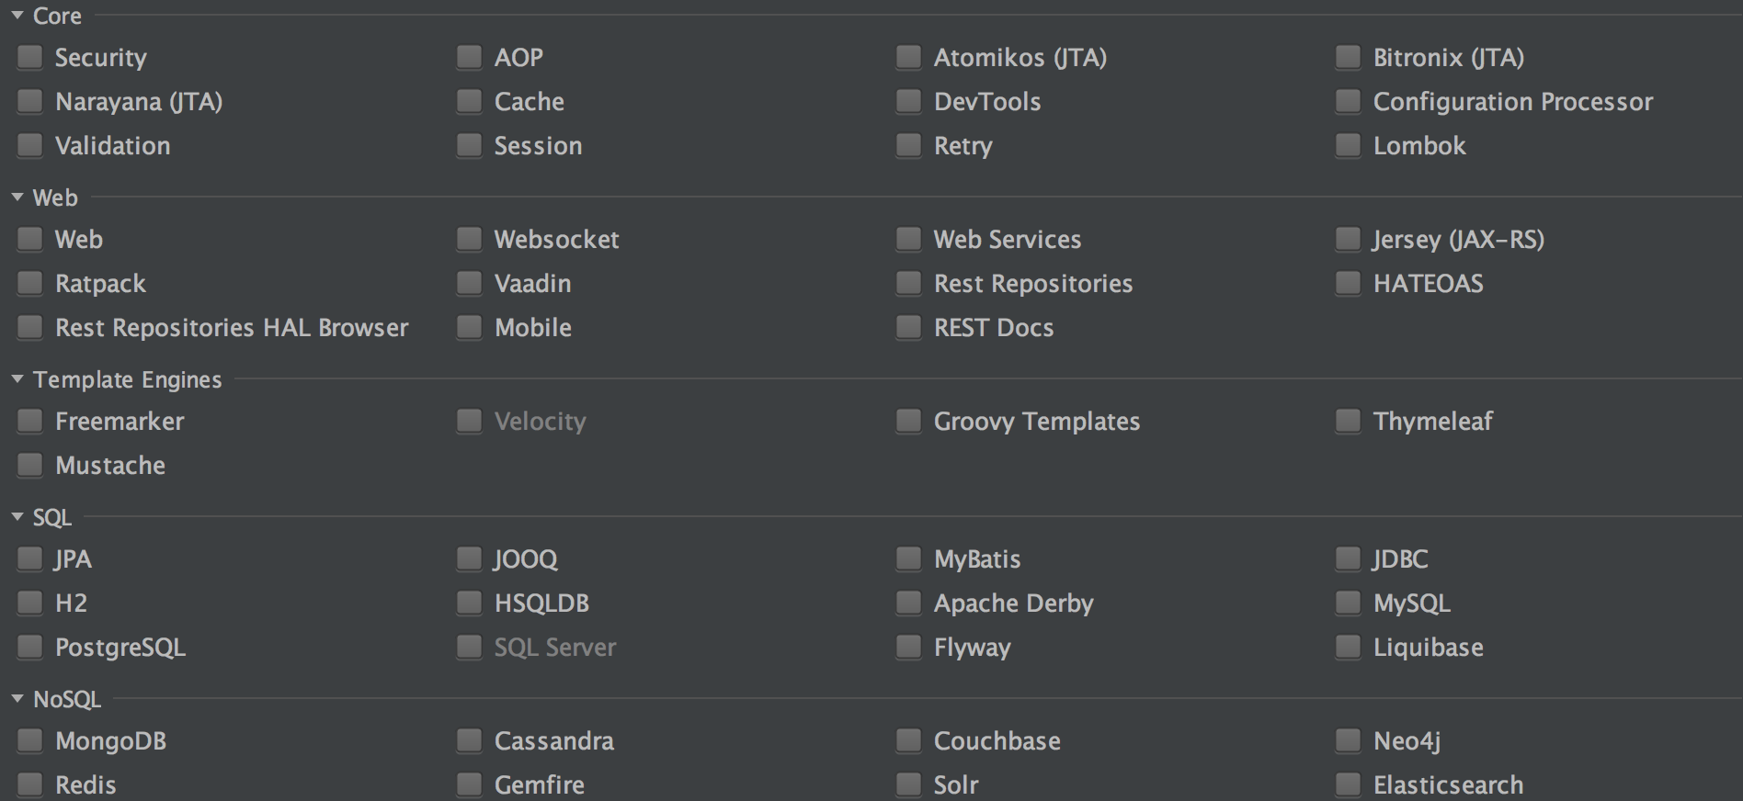Collapse the Core section
This screenshot has height=801, width=1743.
pyautogui.click(x=17, y=16)
